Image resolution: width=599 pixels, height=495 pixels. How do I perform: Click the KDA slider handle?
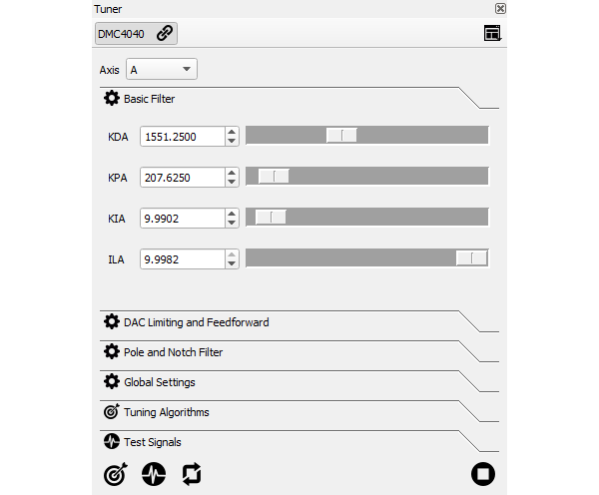tap(341, 136)
